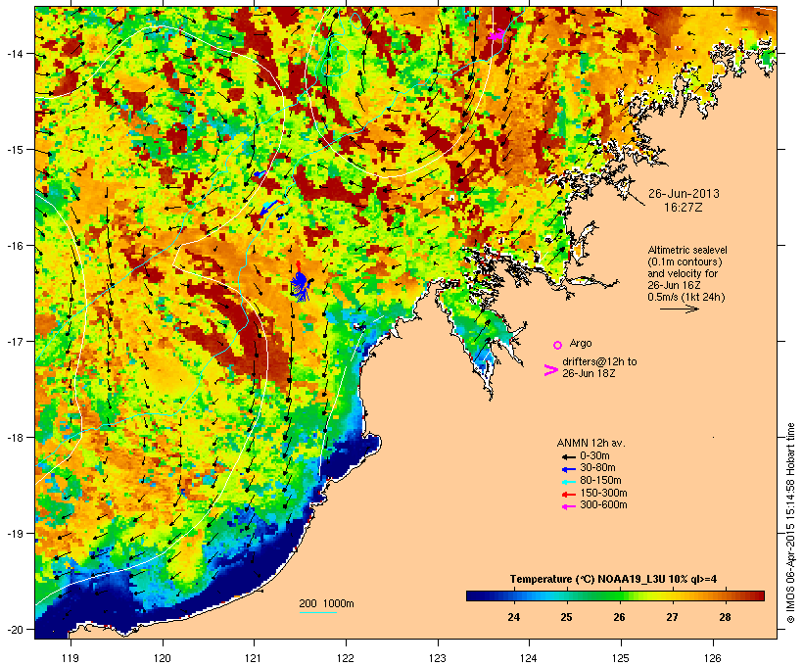This screenshot has height=666, width=803.
Task: Click the blue 30-80m legend arrow
Action: click(x=568, y=469)
